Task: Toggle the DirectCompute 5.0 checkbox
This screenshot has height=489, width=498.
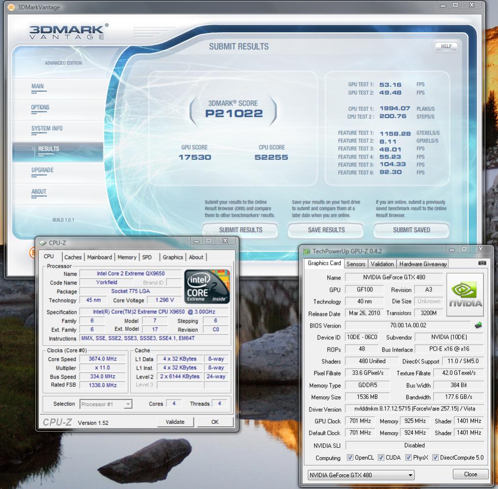Action: click(x=435, y=458)
